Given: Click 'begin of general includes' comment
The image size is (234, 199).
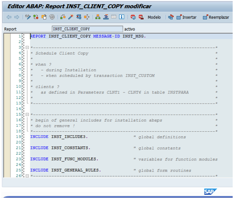Looking at the screenshot, I should [99, 120].
